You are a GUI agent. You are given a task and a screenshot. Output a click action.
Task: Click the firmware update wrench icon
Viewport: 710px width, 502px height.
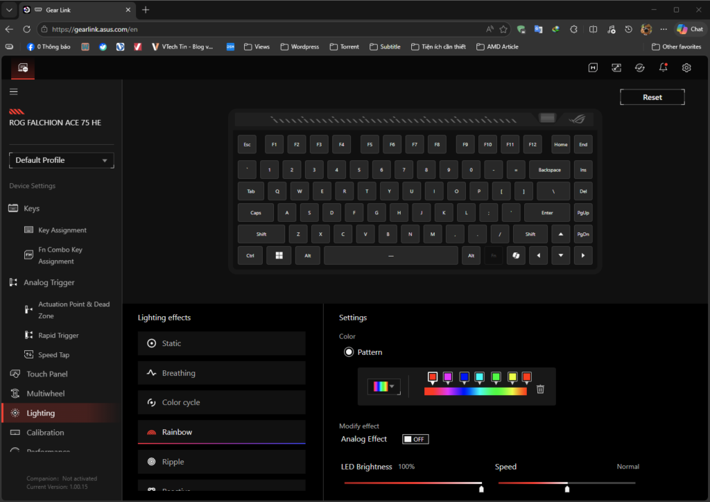tap(616, 67)
